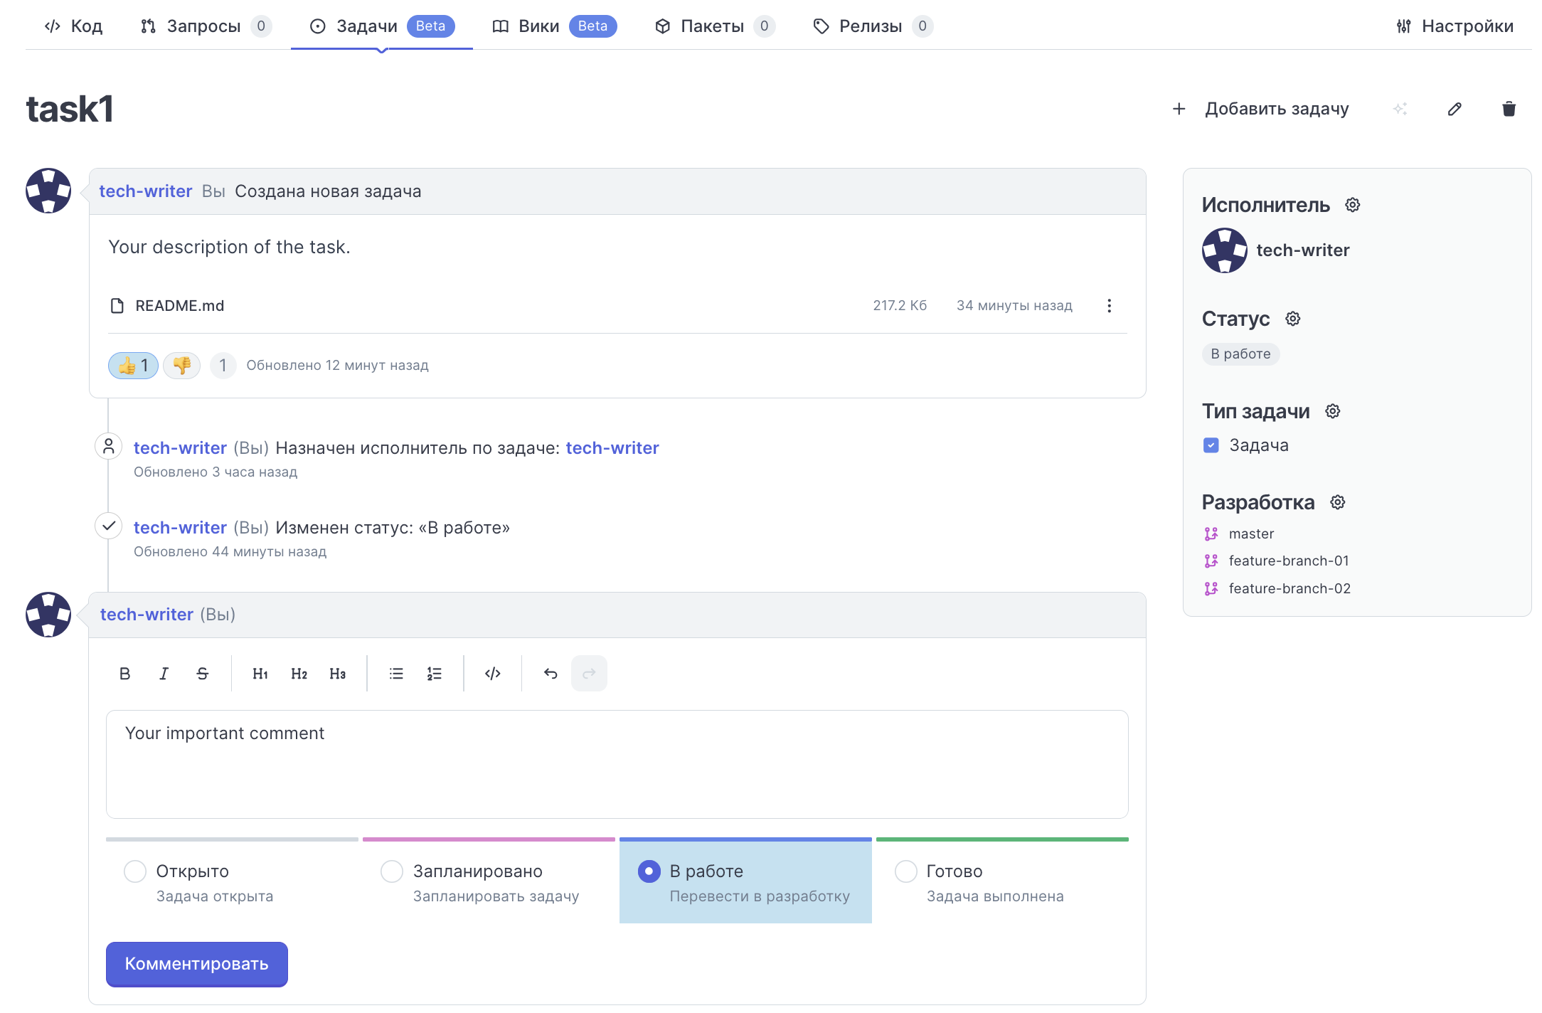Redo edit in comment editor
Image resolution: width=1542 pixels, height=1013 pixels.
point(589,674)
